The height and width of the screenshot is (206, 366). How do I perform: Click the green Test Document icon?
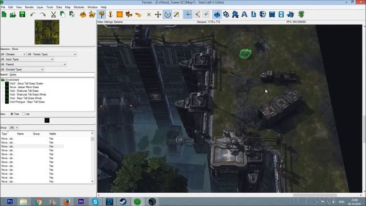(301, 14)
